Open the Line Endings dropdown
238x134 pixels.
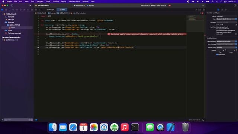[226, 44]
